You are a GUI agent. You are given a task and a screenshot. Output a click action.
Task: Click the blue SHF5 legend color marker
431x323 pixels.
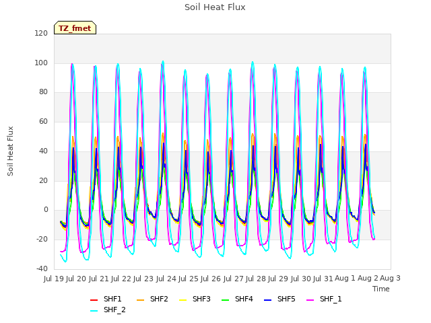tap(267, 299)
